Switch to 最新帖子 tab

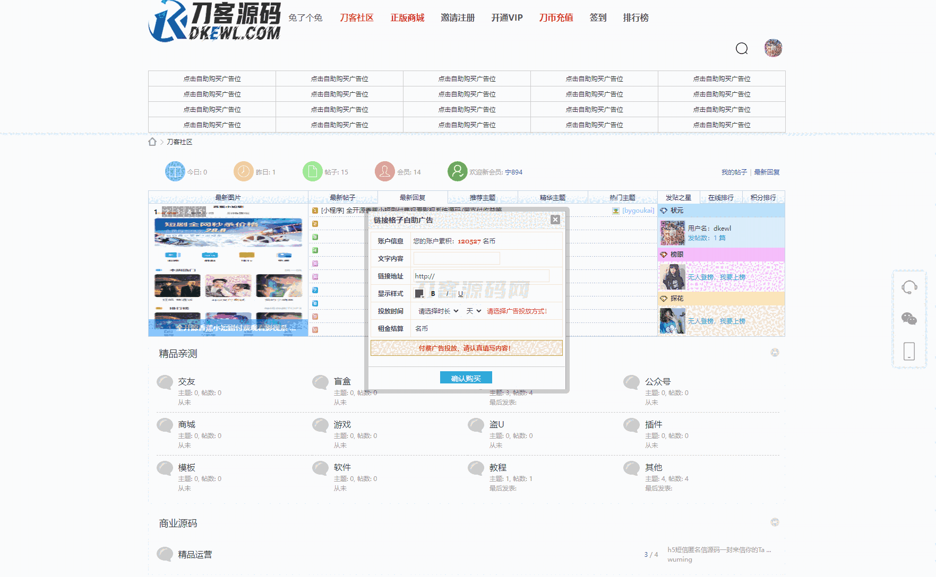(x=342, y=197)
